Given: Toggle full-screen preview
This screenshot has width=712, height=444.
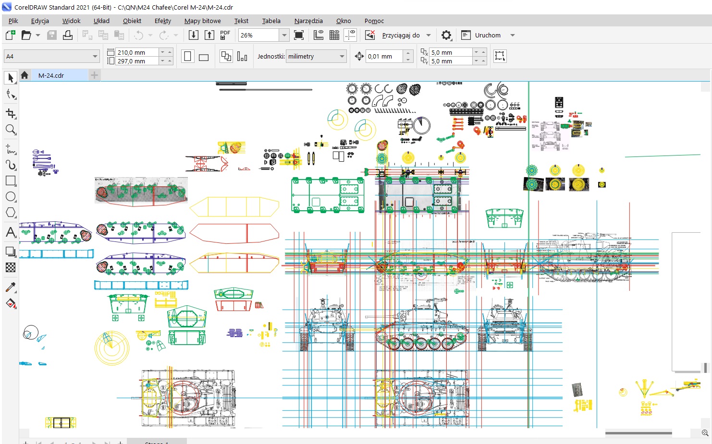Looking at the screenshot, I should click(299, 35).
